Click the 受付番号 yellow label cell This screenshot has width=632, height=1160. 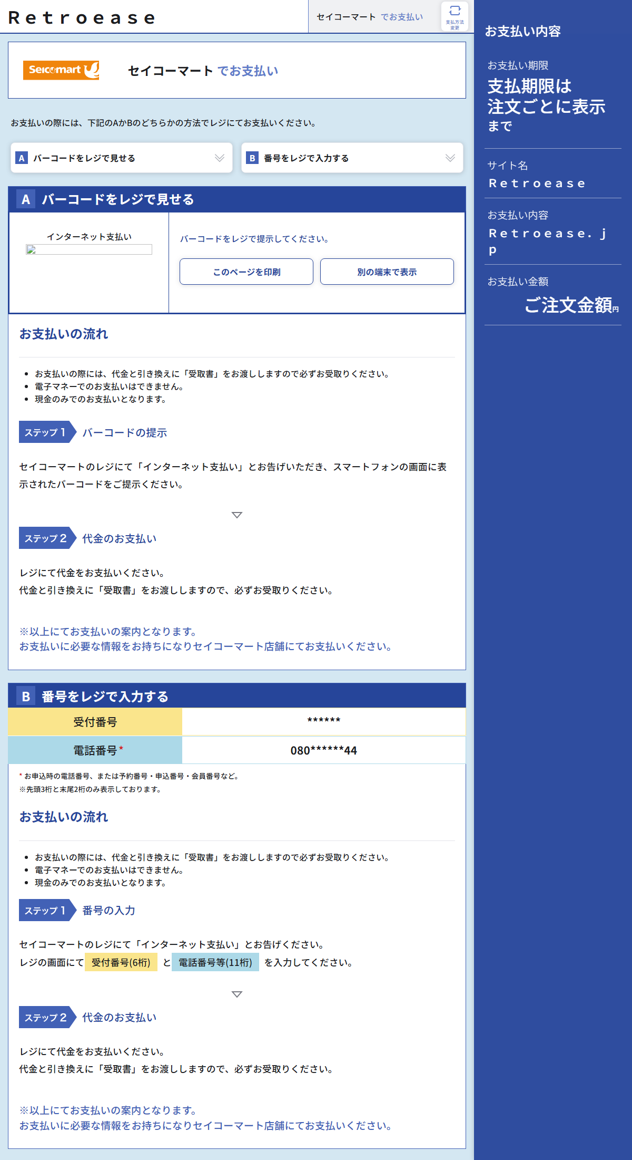95,722
